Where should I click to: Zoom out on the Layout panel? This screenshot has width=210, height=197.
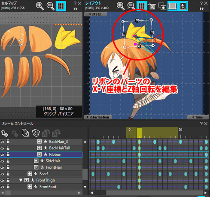[x=131, y=6]
